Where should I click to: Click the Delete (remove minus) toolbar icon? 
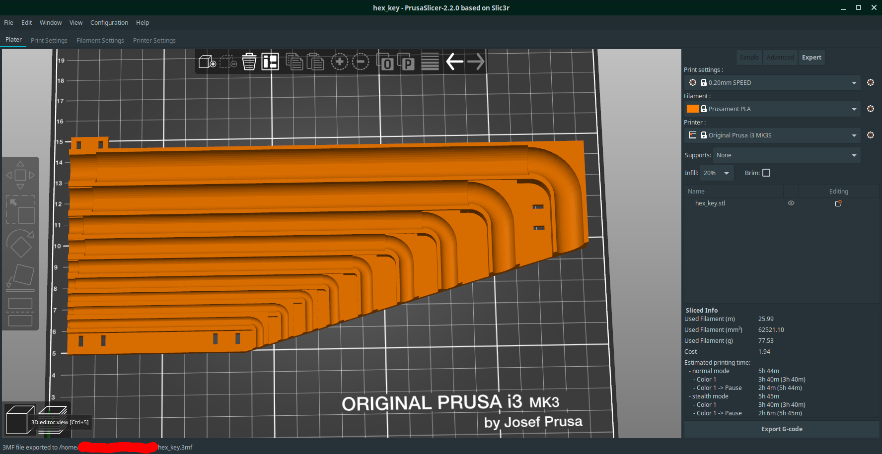pyautogui.click(x=228, y=62)
